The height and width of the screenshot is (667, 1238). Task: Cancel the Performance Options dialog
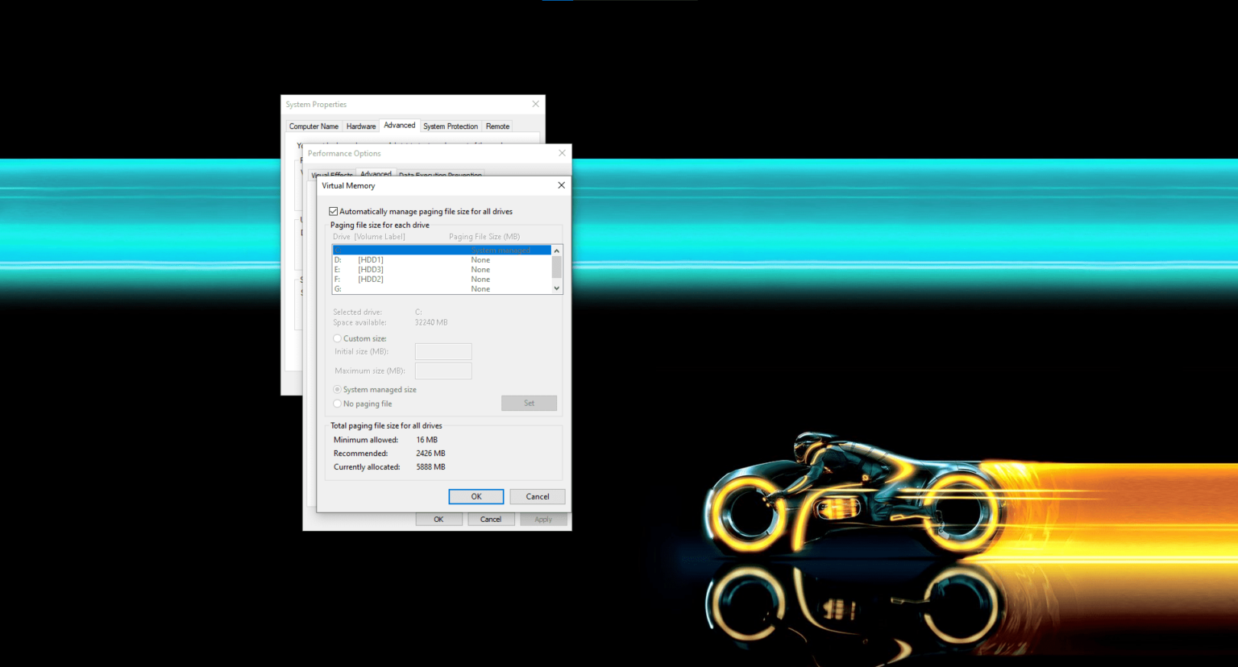491,519
